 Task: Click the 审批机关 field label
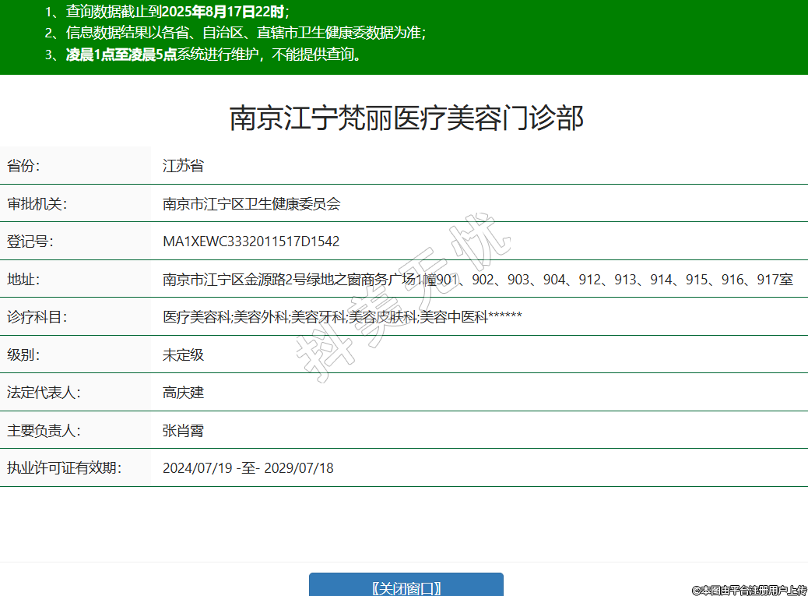(x=37, y=204)
